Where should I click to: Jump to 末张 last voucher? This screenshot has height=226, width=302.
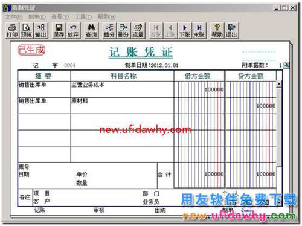click(199, 31)
